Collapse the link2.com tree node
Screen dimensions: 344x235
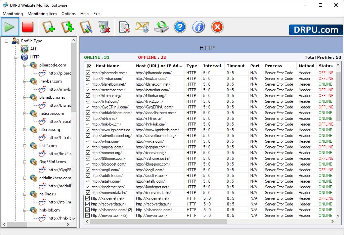pos(25,146)
